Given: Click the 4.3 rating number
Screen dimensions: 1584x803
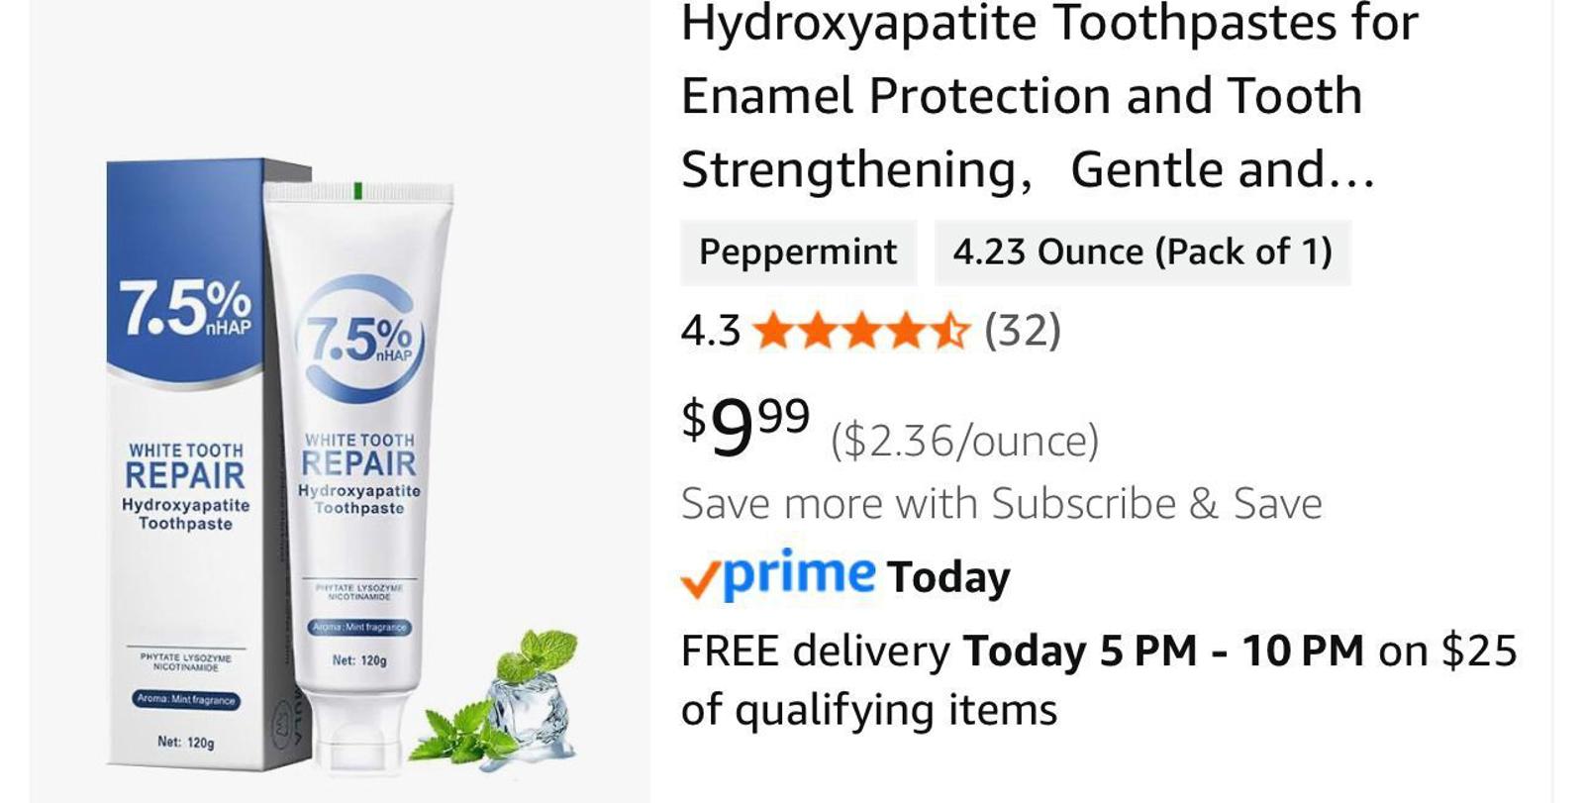Looking at the screenshot, I should pos(710,331).
